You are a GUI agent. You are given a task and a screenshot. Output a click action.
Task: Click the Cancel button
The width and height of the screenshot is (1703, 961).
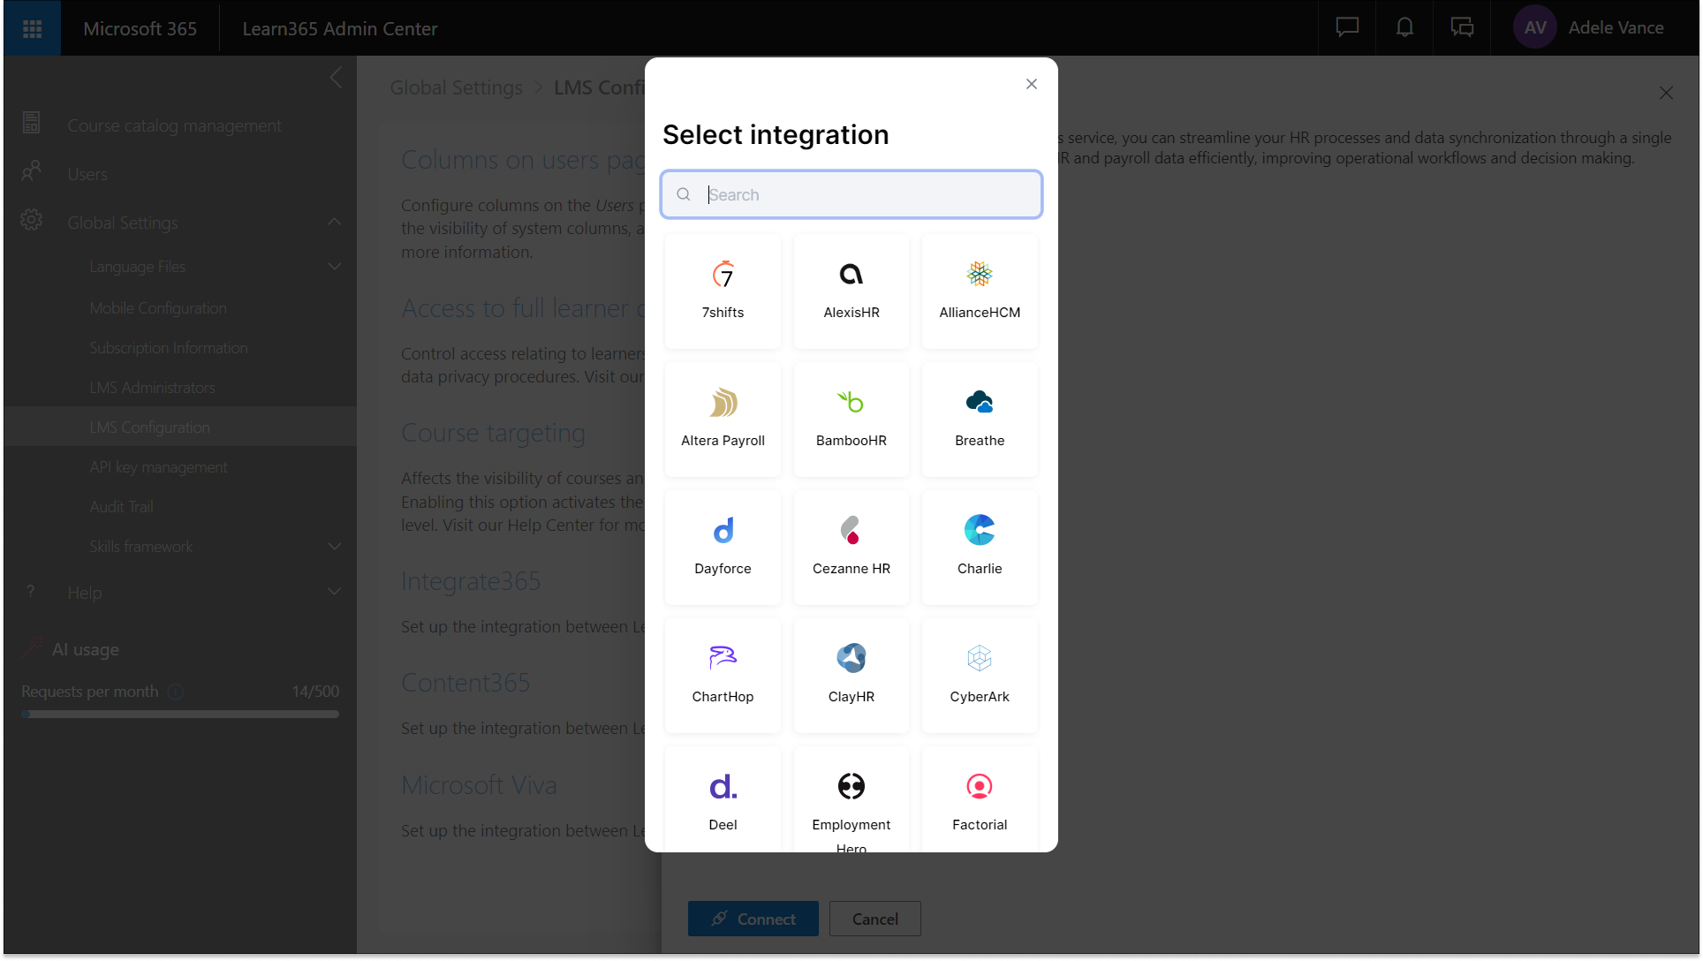click(x=874, y=919)
